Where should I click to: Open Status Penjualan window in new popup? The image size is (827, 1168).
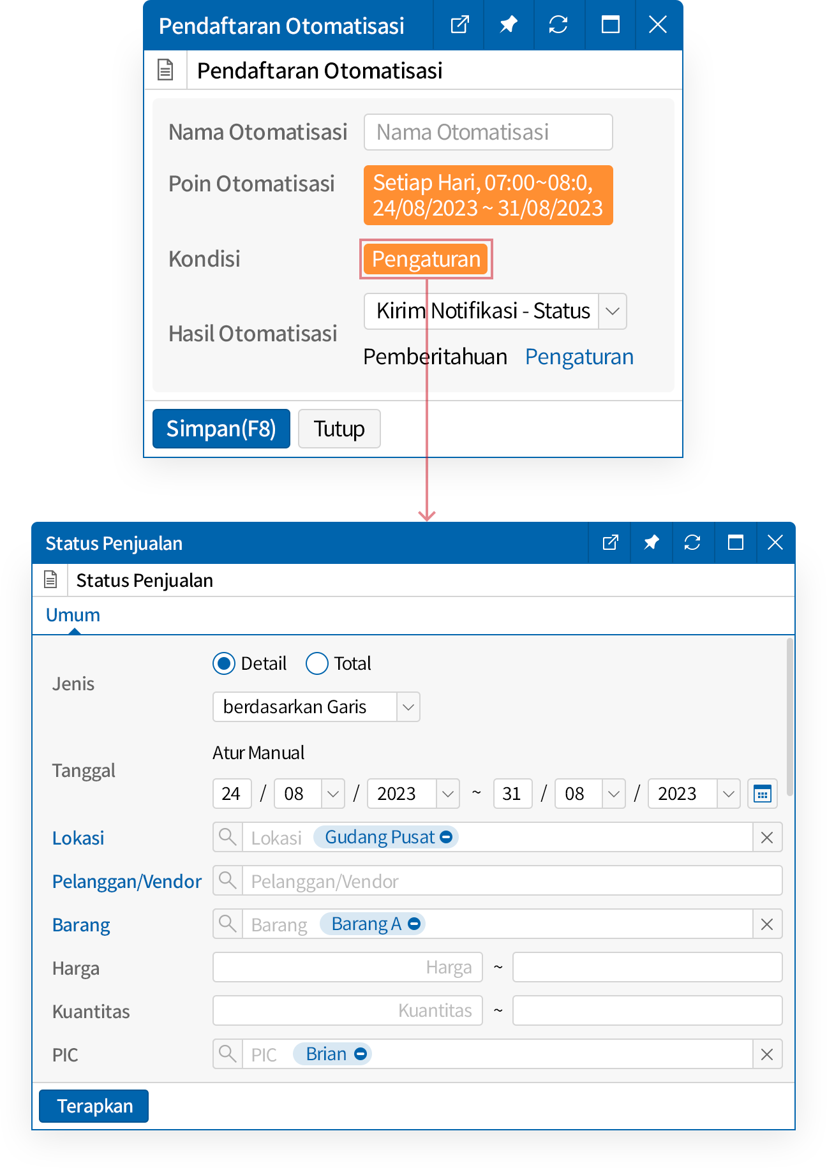(610, 543)
